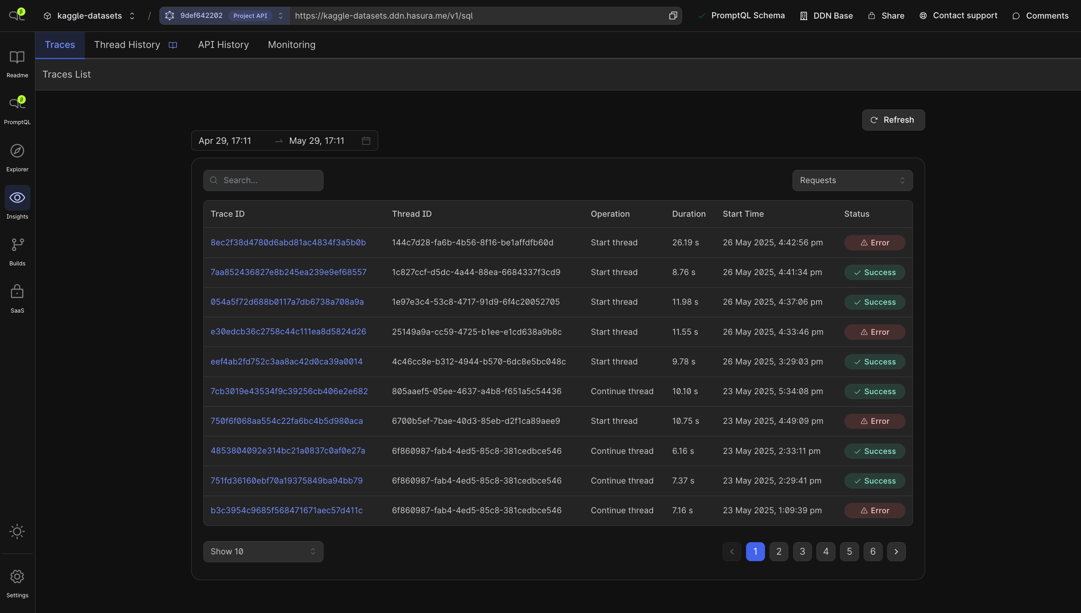Go to page 3 of traces
Screen dimensions: 1081x613
802,551
